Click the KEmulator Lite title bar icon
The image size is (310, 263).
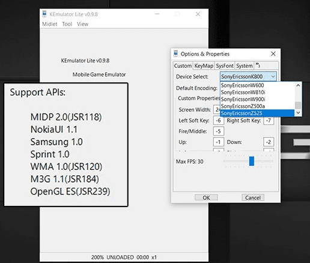[44, 14]
